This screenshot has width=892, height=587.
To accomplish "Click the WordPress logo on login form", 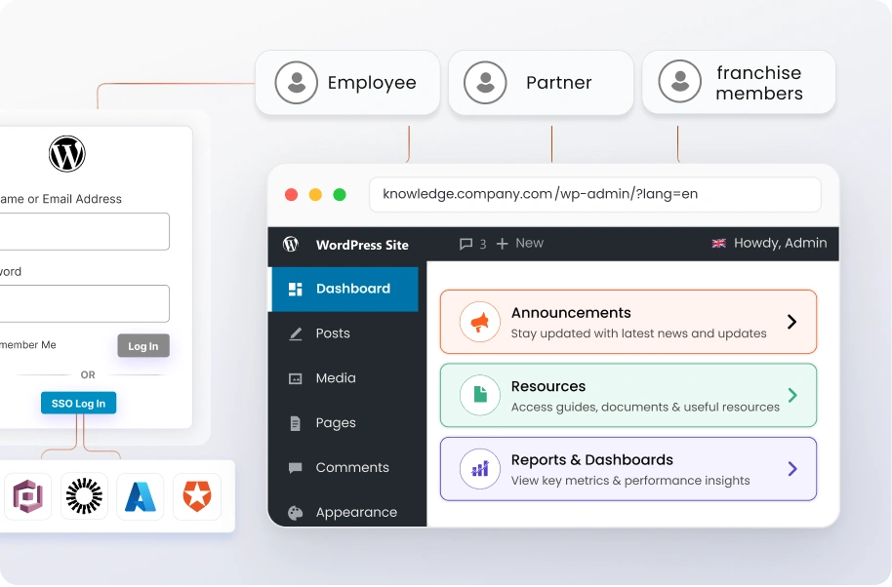I will coord(67,153).
